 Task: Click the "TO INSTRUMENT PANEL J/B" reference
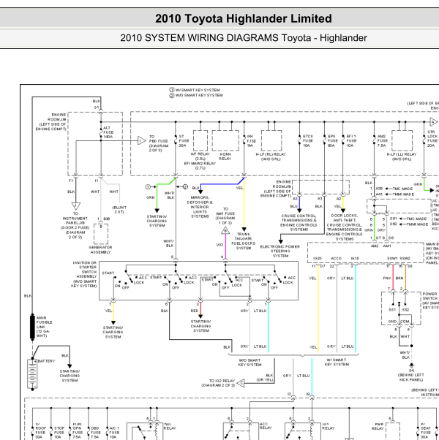(75, 218)
